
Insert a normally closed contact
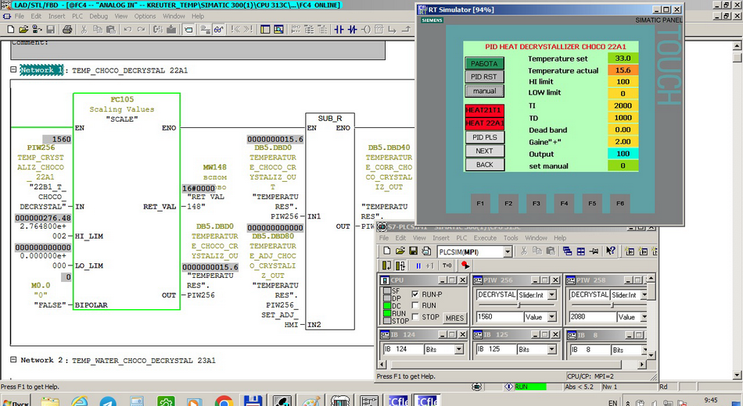353,30
